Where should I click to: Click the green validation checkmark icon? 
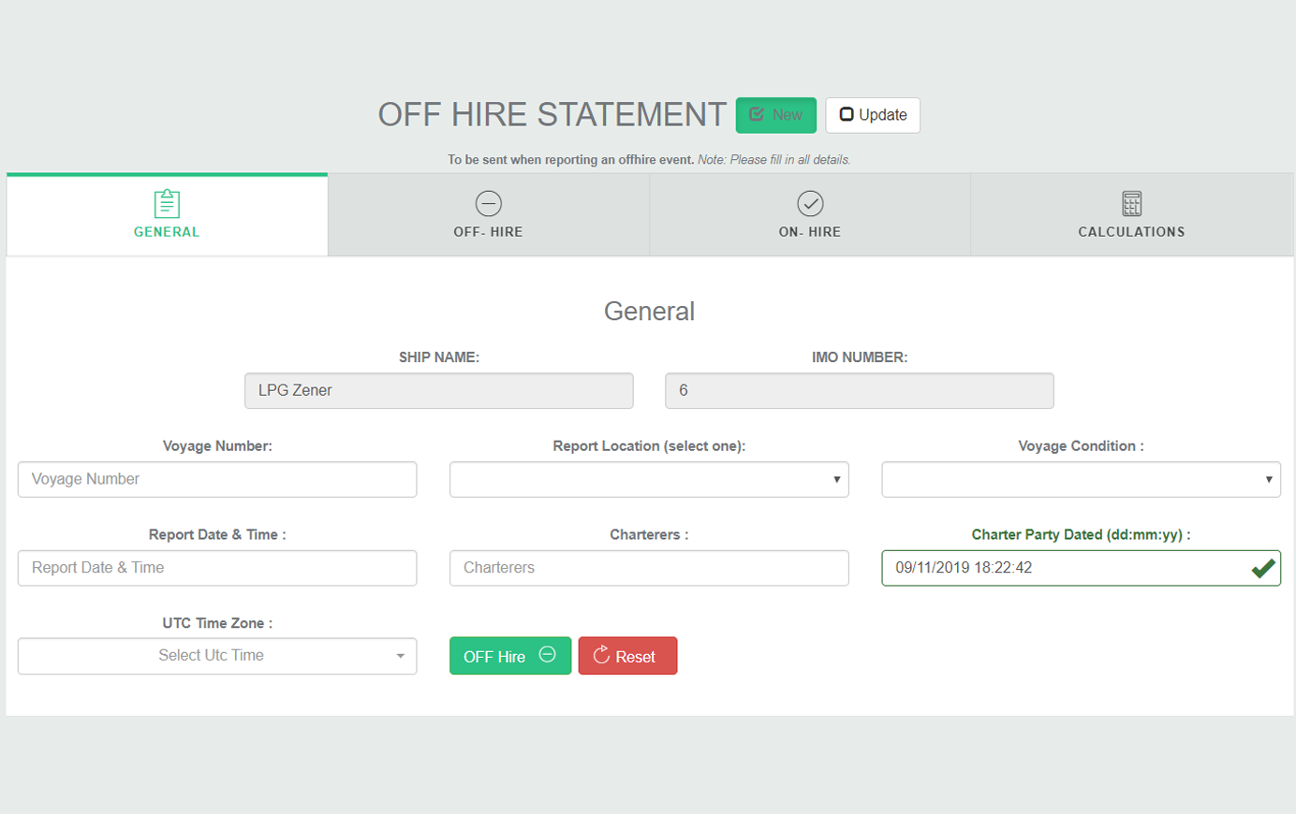[x=1262, y=568]
